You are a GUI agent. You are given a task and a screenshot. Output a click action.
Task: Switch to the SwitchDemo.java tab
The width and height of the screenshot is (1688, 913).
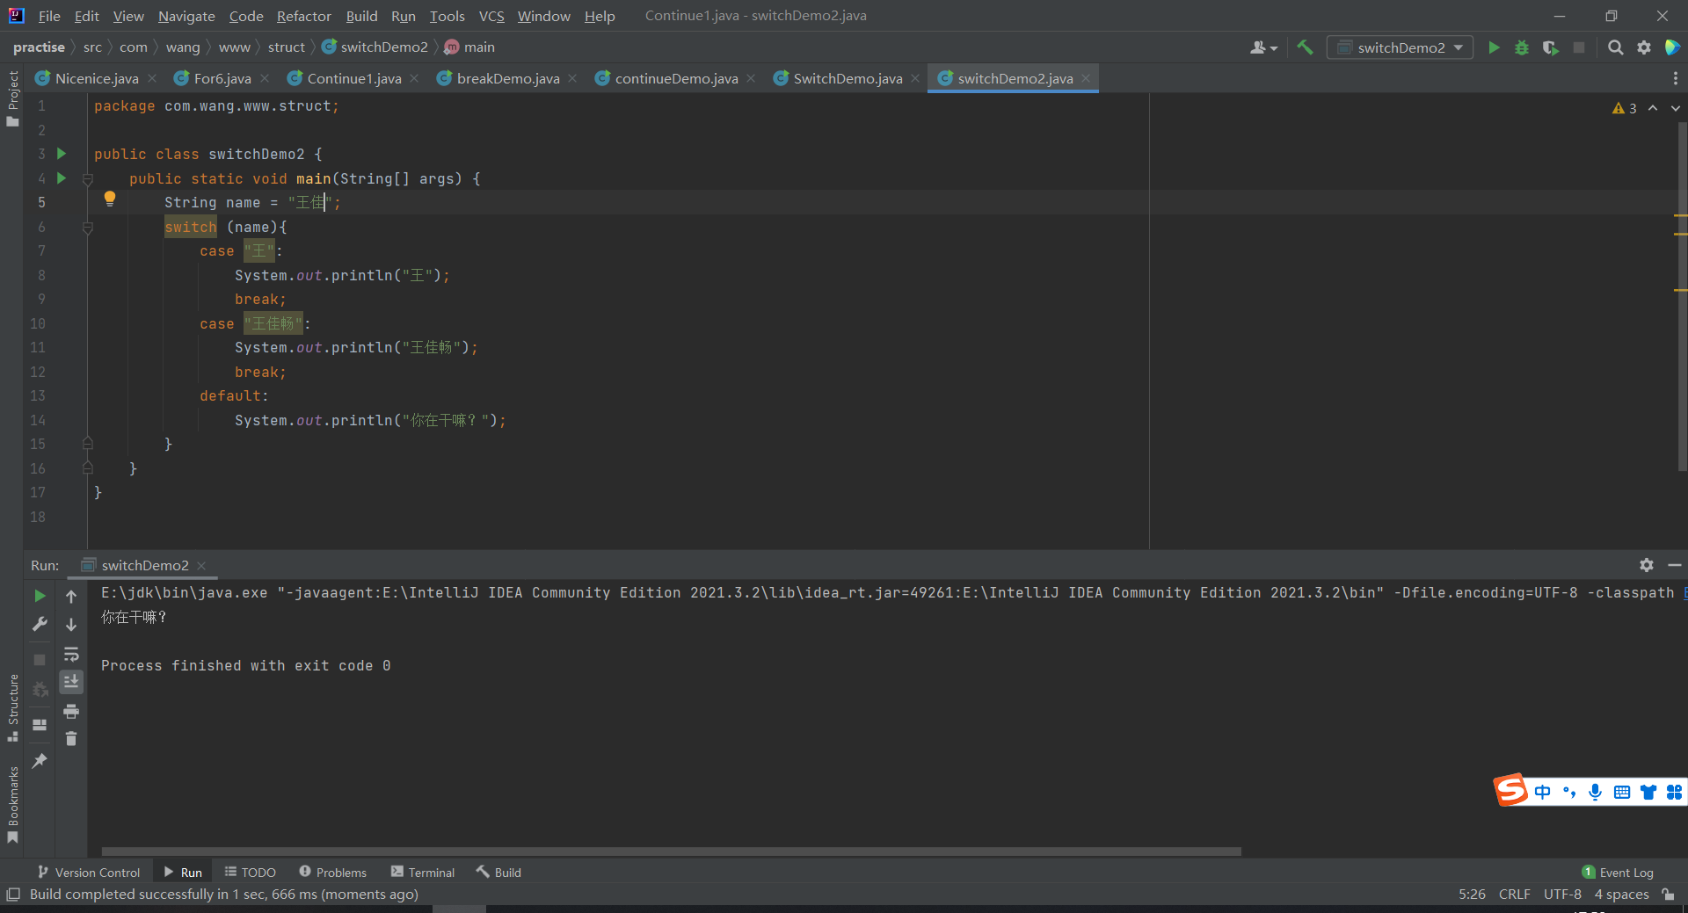click(x=847, y=78)
